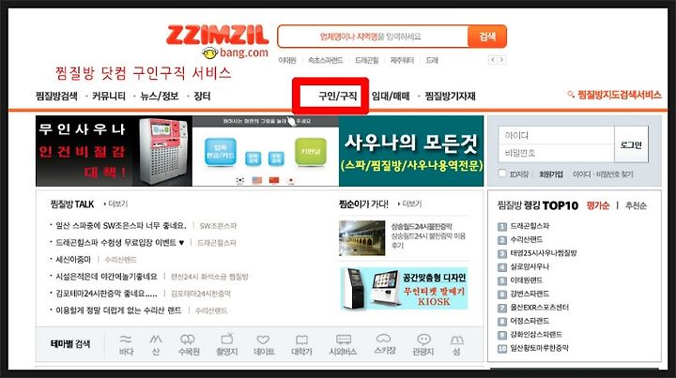Open the 삼송월드24시 불한증막 이용후기 text
Screen dimensions: 676x378
click(x=428, y=240)
